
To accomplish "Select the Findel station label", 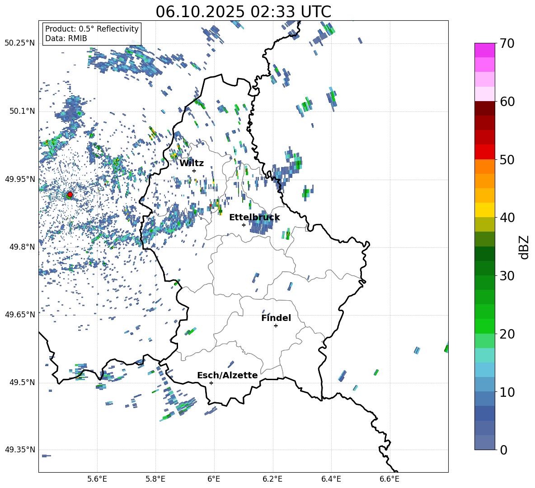I will 276,318.
